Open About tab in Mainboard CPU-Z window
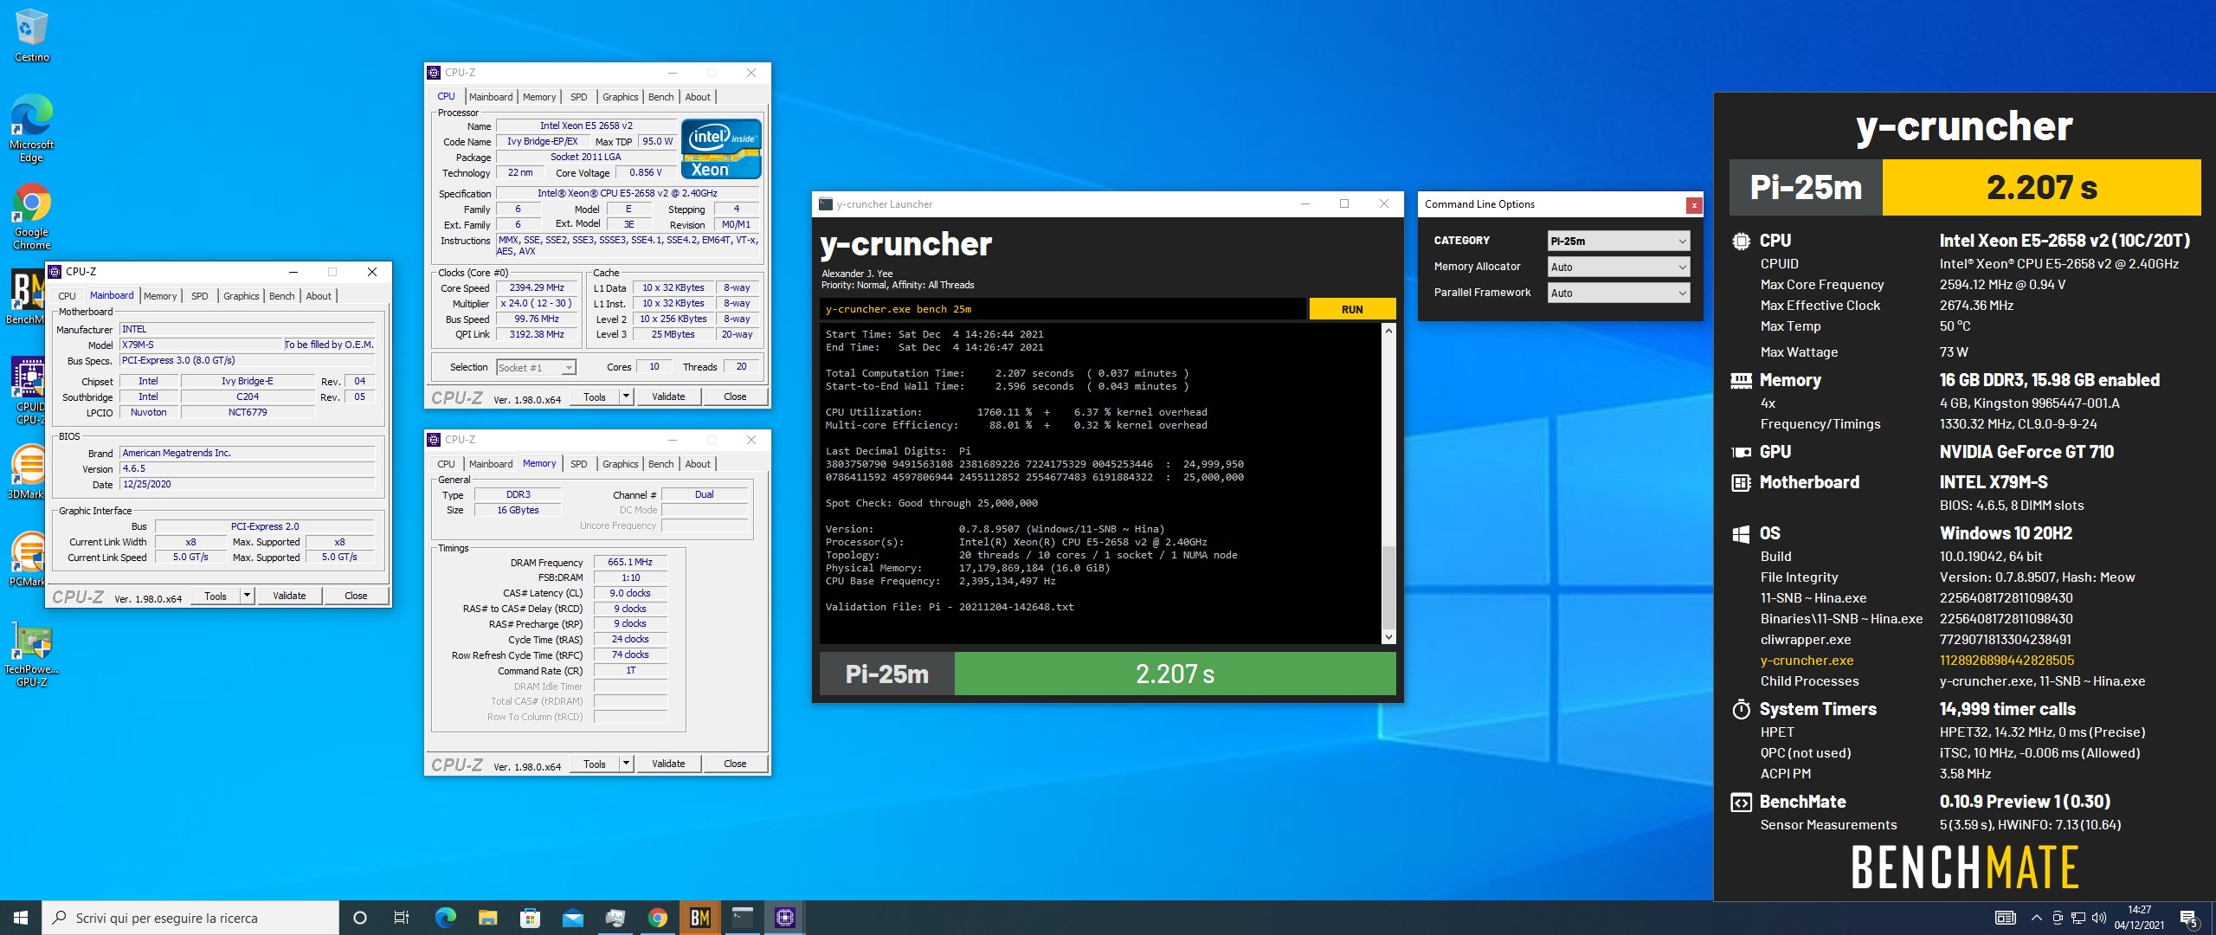2216x935 pixels. tap(319, 296)
